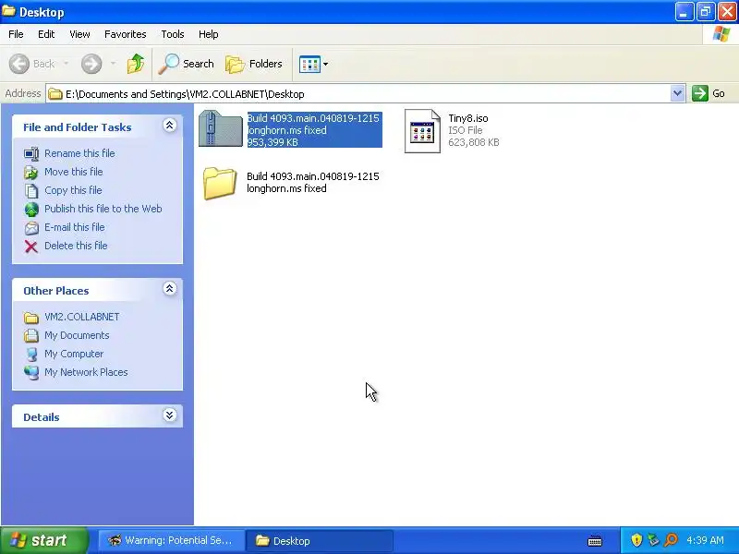739x554 pixels.
Task: Open the File menu
Action: pos(16,34)
